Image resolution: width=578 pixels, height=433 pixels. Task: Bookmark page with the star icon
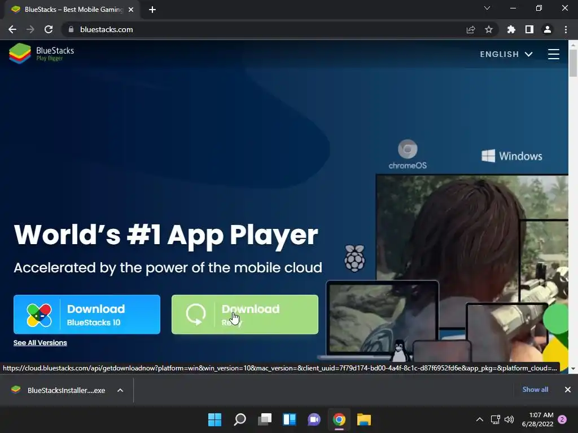coord(488,29)
